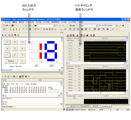Viewport: 131px width, 120px height.
Task: Open the find text combo box dropdown
Action: coord(54,25)
